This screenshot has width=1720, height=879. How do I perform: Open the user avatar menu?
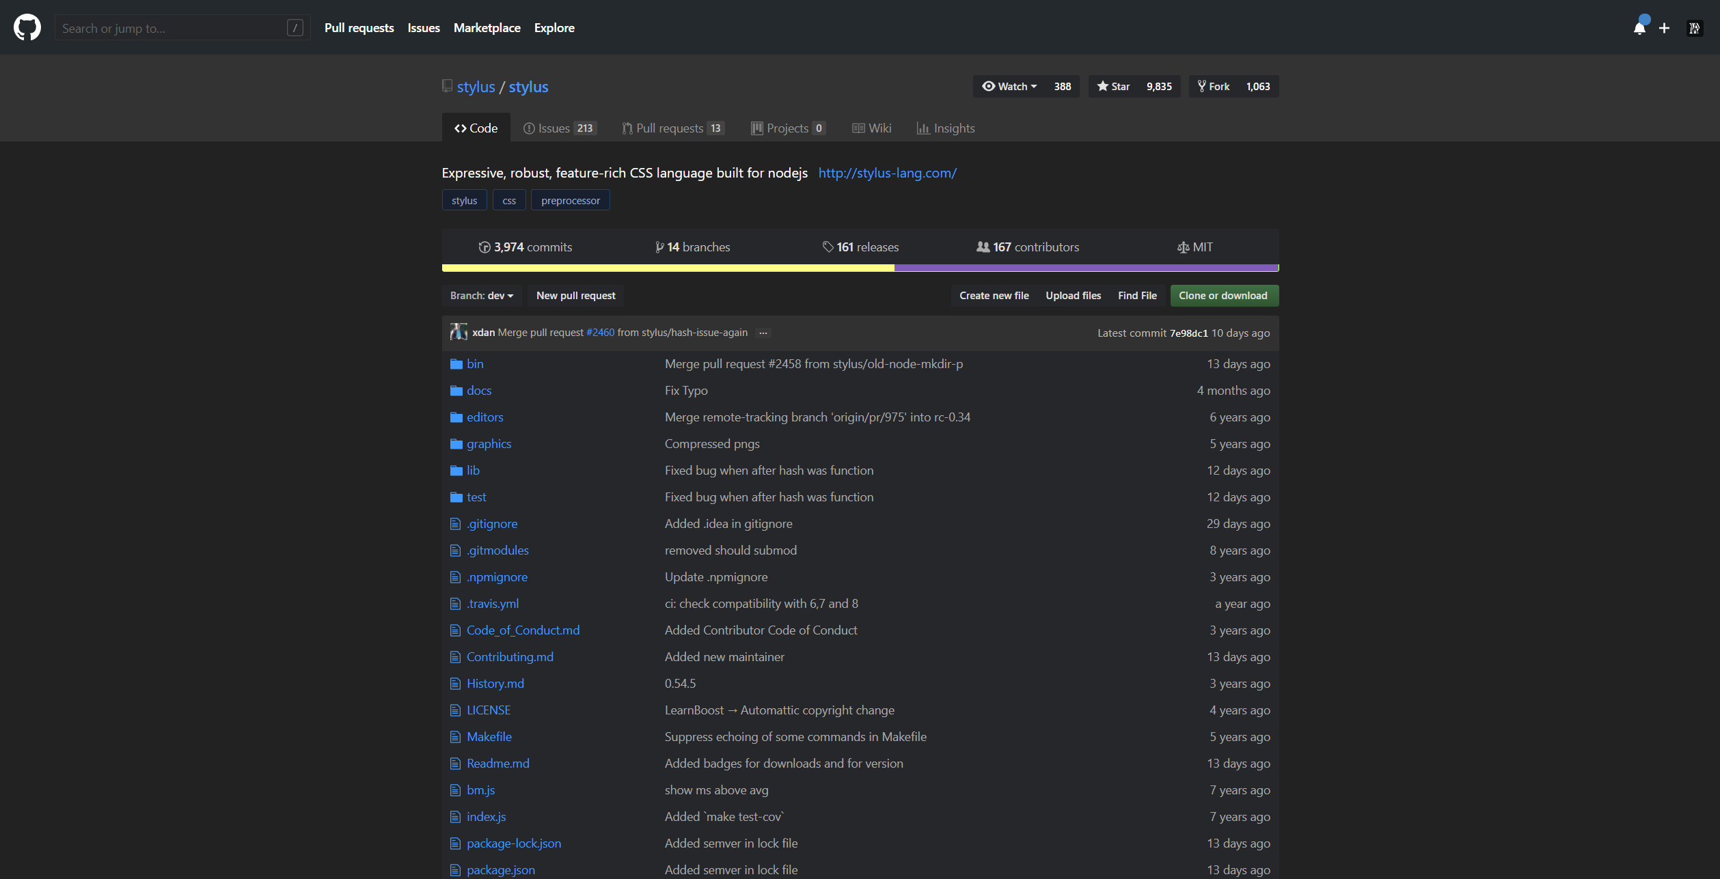(x=1694, y=28)
